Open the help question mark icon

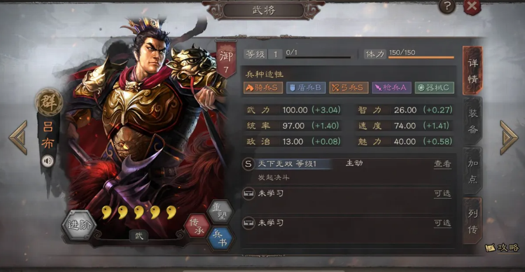[x=447, y=6]
